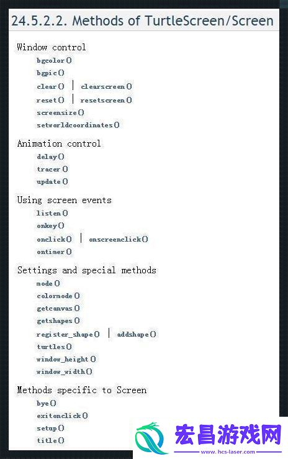This screenshot has height=459, width=288.
Task: Select the tracer() link
Action: (x=52, y=169)
